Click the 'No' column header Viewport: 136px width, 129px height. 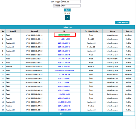[3, 31]
